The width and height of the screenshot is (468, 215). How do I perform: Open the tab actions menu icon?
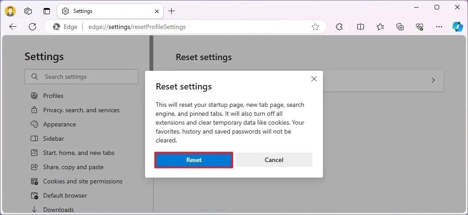(x=47, y=11)
